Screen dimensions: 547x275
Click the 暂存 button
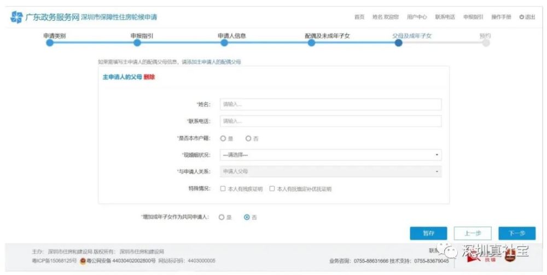pos(428,233)
